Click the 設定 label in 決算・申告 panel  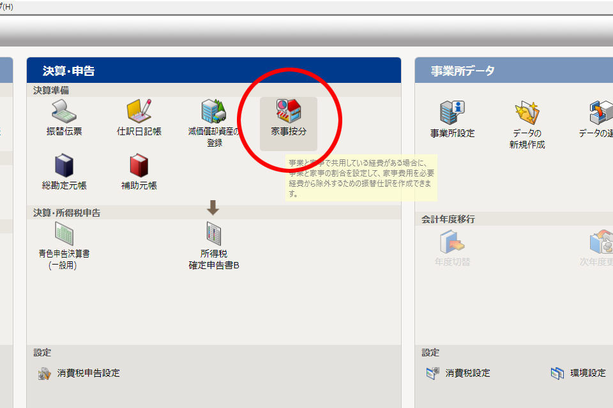coord(42,353)
